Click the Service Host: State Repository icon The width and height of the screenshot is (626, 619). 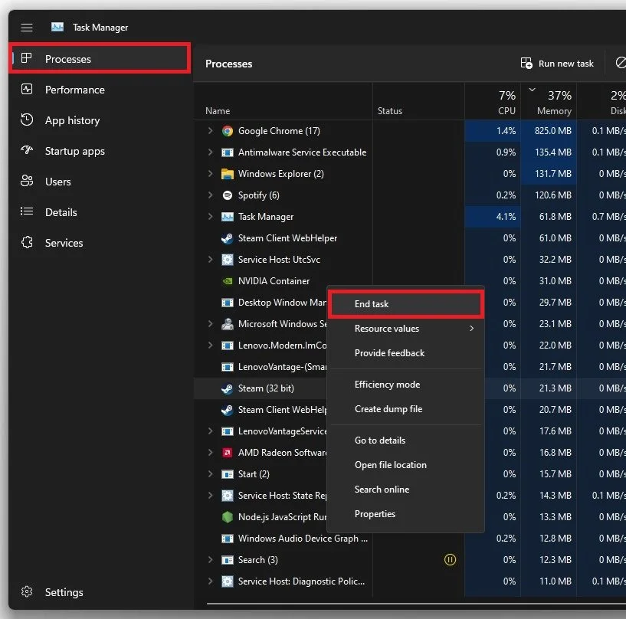pos(228,496)
